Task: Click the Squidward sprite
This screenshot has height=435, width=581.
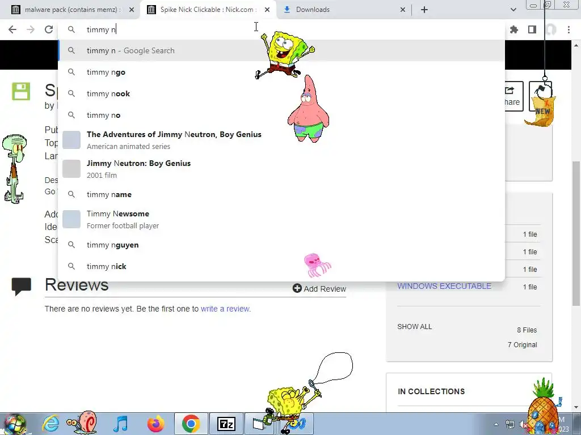Action: coord(14,169)
